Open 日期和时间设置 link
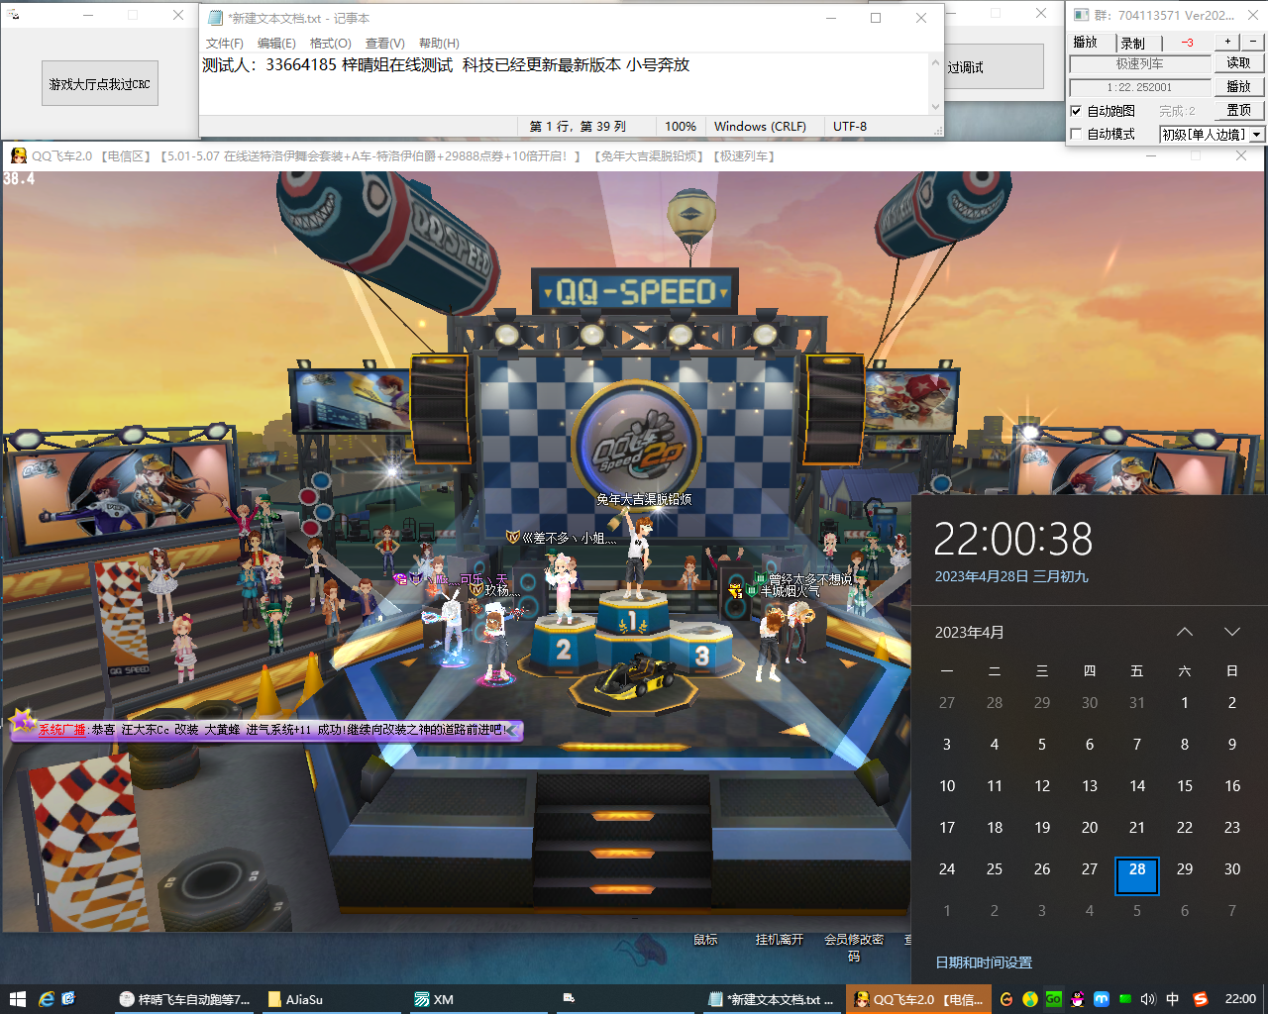Viewport: 1268px width, 1014px height. (x=984, y=963)
